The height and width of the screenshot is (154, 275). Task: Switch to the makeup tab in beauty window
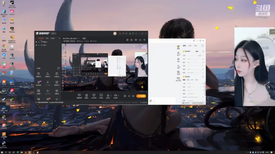[x=195, y=46]
